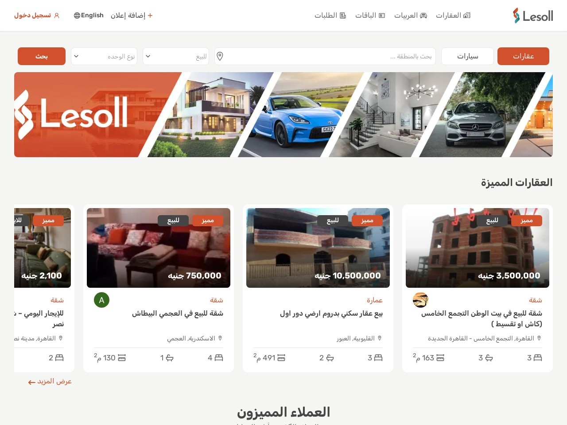Screen dimensions: 567x425
Task: Click the round seller avatar on first listing
Action: [420, 300]
